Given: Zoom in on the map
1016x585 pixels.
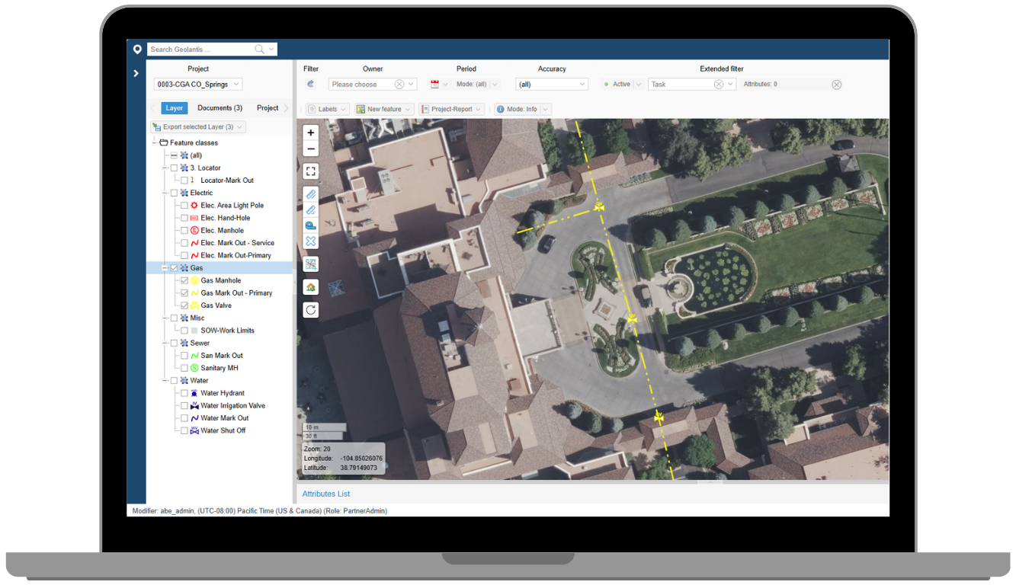Looking at the screenshot, I should pos(310,133).
